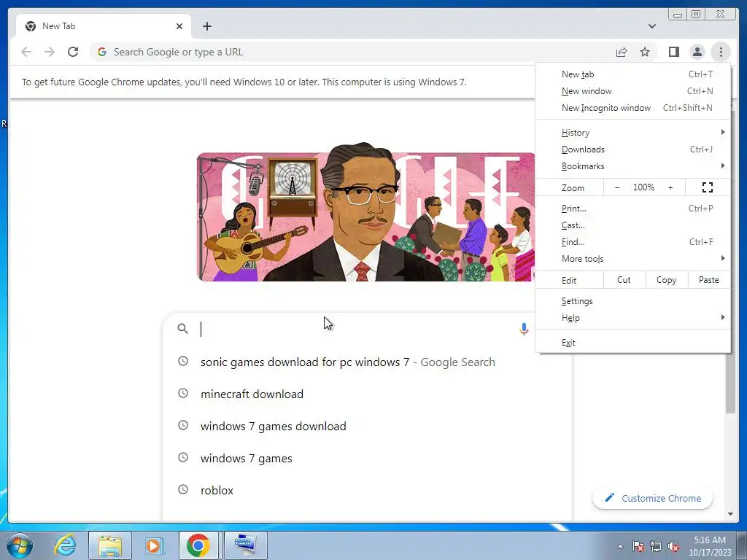Choose Cast from the menu
The width and height of the screenshot is (747, 560).
(x=632, y=225)
